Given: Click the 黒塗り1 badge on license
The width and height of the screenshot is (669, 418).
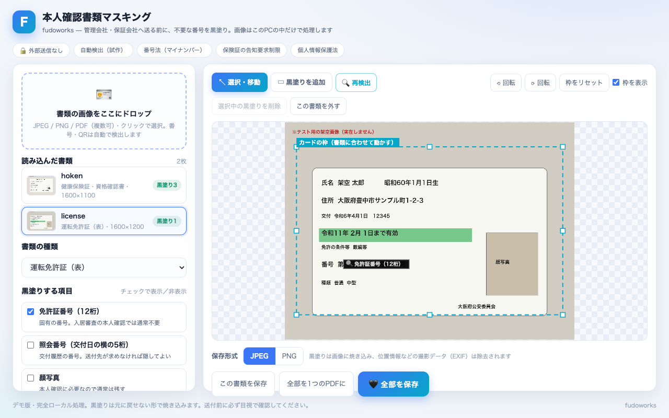Looking at the screenshot, I should click(167, 221).
